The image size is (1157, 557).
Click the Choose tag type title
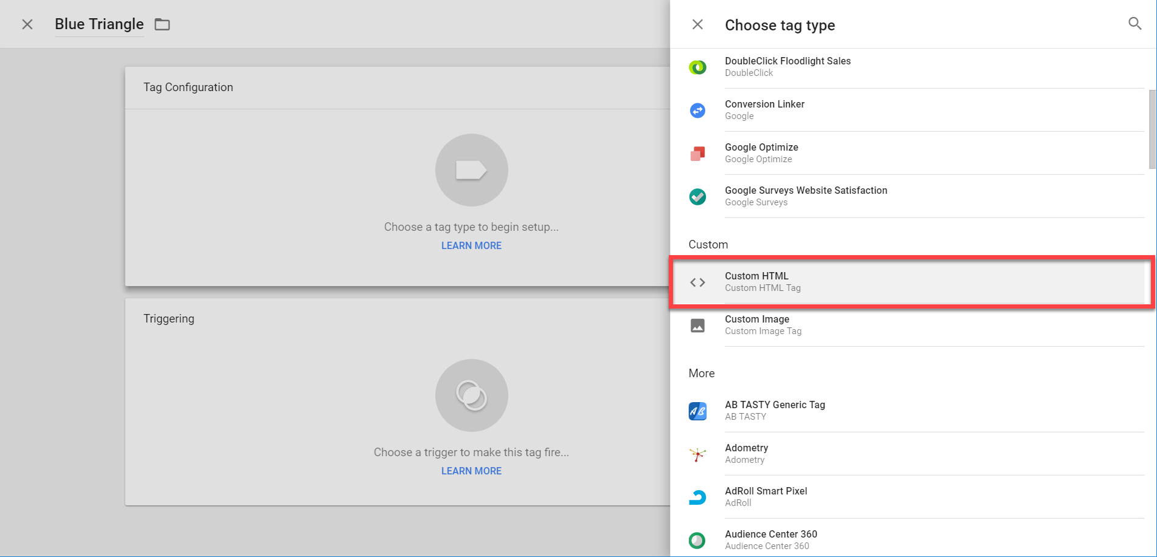point(780,25)
